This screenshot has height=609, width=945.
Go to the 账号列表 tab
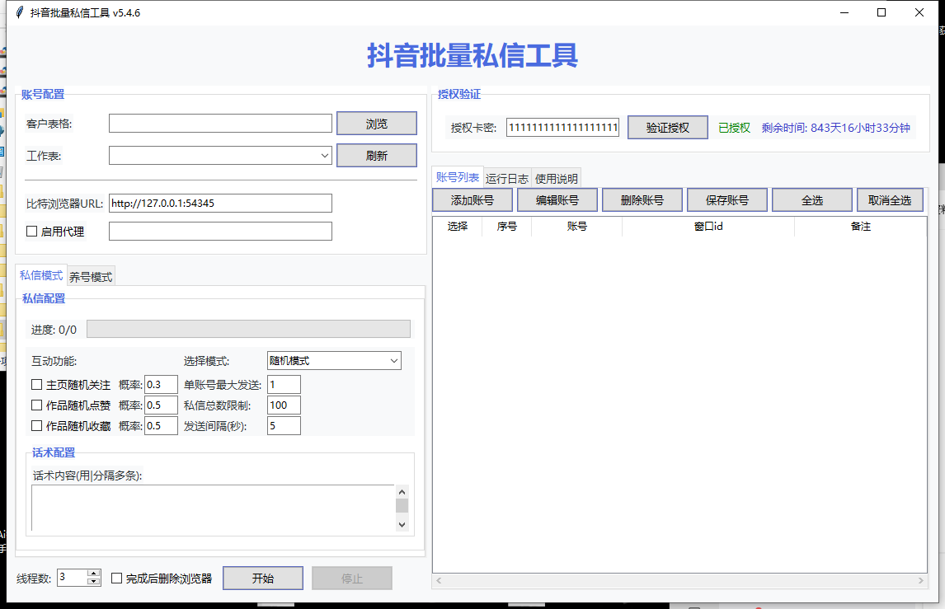click(458, 177)
